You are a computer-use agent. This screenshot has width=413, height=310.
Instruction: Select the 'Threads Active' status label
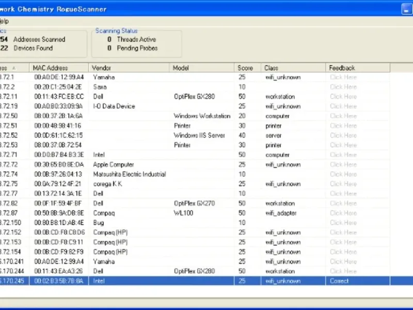136,39
